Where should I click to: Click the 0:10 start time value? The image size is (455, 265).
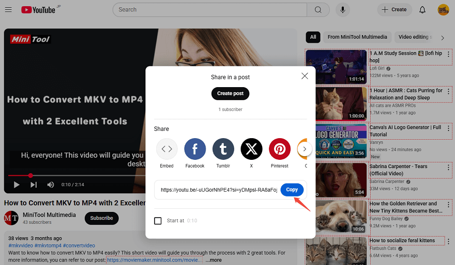click(x=192, y=221)
